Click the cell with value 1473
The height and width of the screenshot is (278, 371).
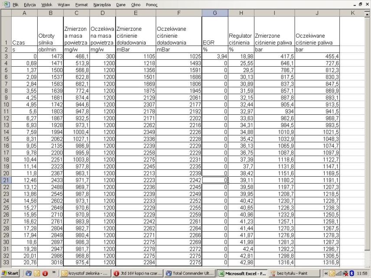click(x=50, y=56)
